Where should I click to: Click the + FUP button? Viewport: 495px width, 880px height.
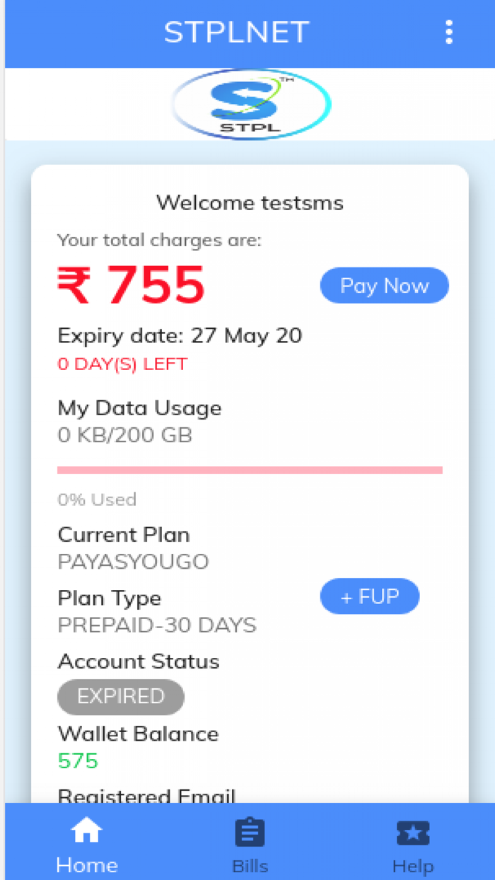click(369, 596)
